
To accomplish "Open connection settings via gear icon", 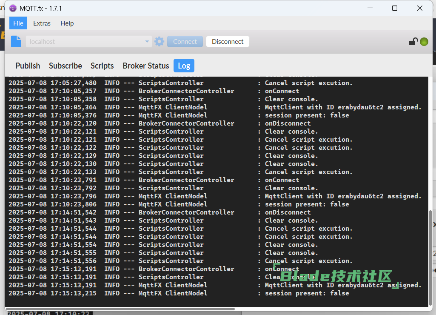I will (x=159, y=41).
